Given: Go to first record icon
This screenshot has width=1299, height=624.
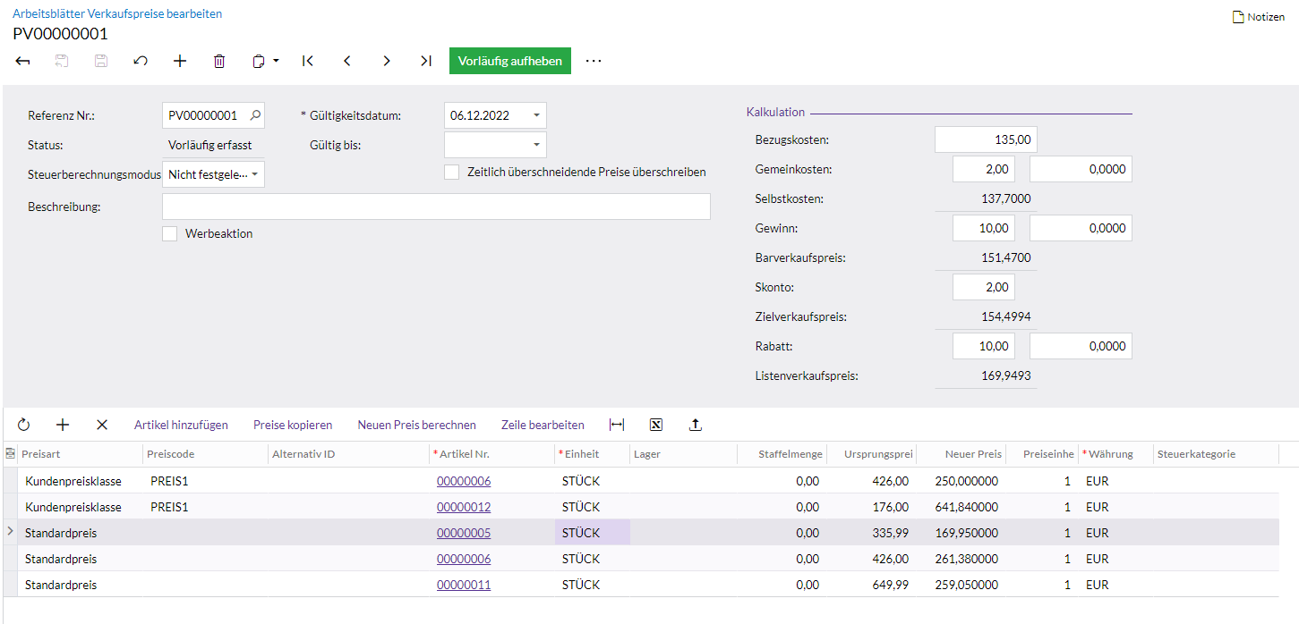Looking at the screenshot, I should coord(307,61).
